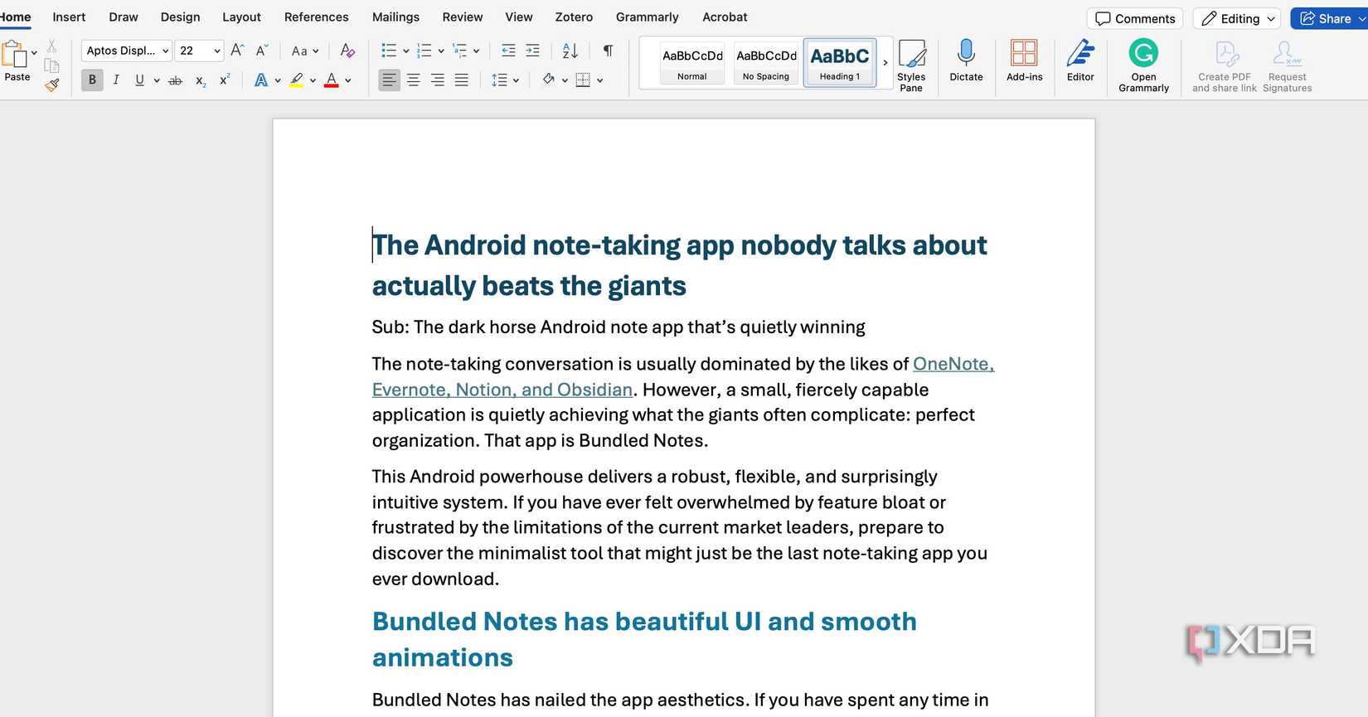Apply the red font color swatch
The width and height of the screenshot is (1368, 717).
click(332, 80)
